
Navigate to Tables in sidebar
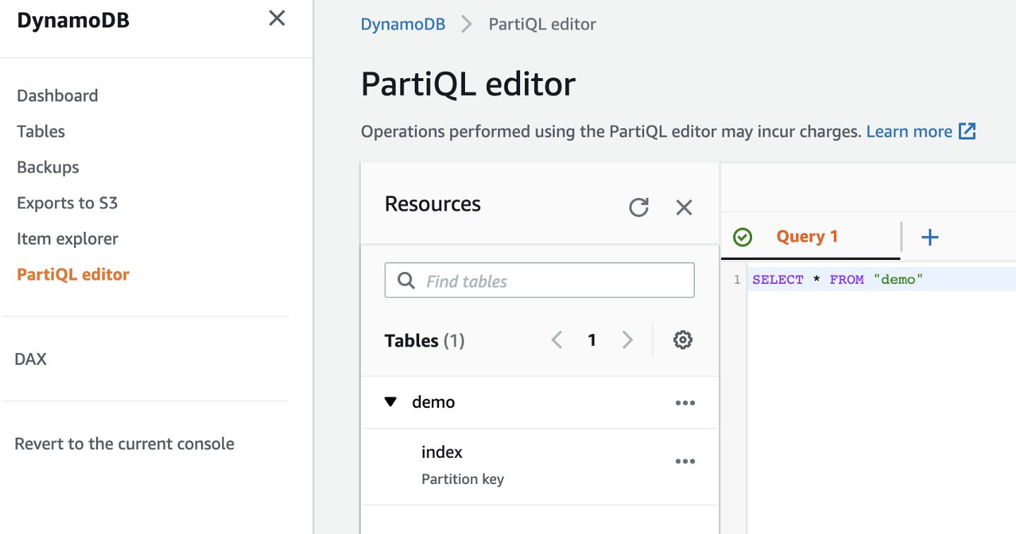point(41,132)
